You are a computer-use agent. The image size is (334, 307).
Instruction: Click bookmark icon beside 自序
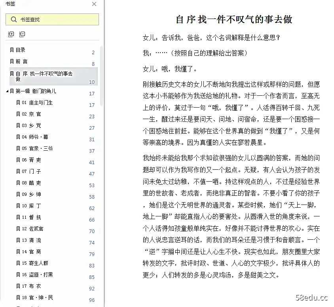pyautogui.click(x=12, y=74)
